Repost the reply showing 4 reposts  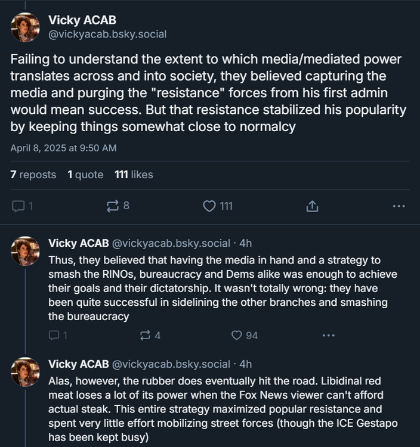[x=150, y=336]
